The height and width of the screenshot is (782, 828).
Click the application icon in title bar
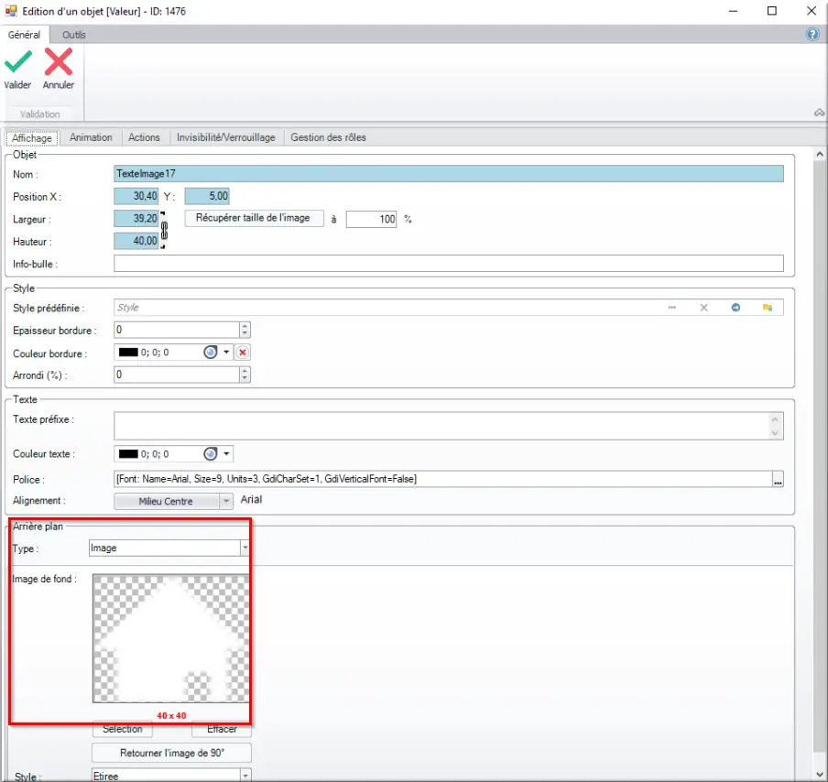(11, 11)
